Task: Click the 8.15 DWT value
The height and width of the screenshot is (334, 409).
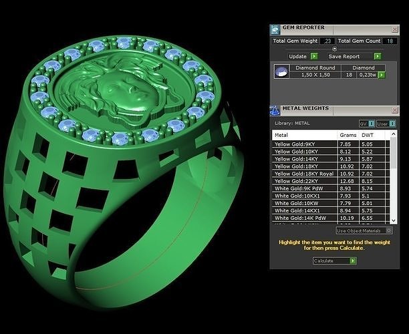Action: pos(367,181)
